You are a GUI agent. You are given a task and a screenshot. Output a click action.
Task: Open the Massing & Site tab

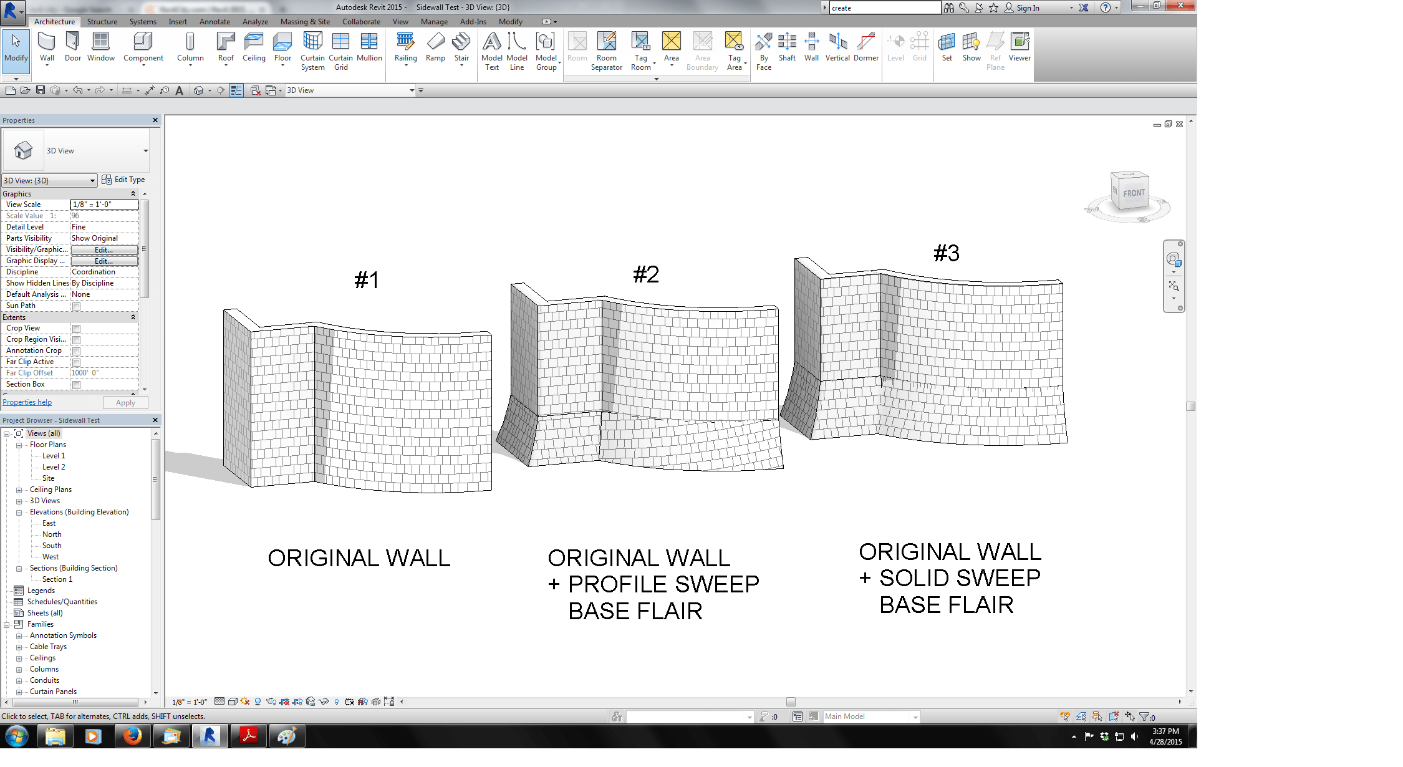pos(305,21)
